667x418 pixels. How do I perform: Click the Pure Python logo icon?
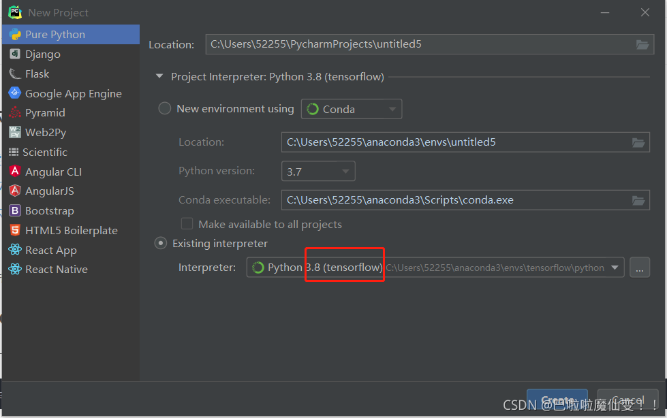click(x=15, y=35)
